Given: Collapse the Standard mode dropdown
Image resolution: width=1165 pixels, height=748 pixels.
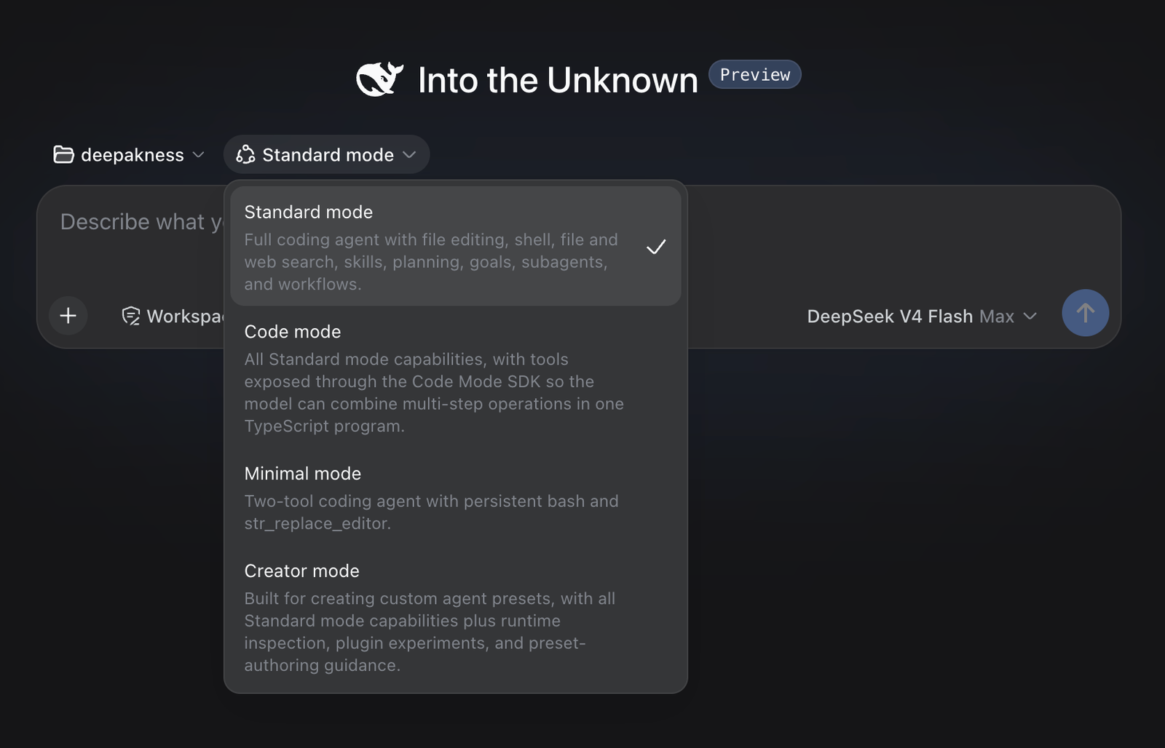Looking at the screenshot, I should [x=326, y=154].
